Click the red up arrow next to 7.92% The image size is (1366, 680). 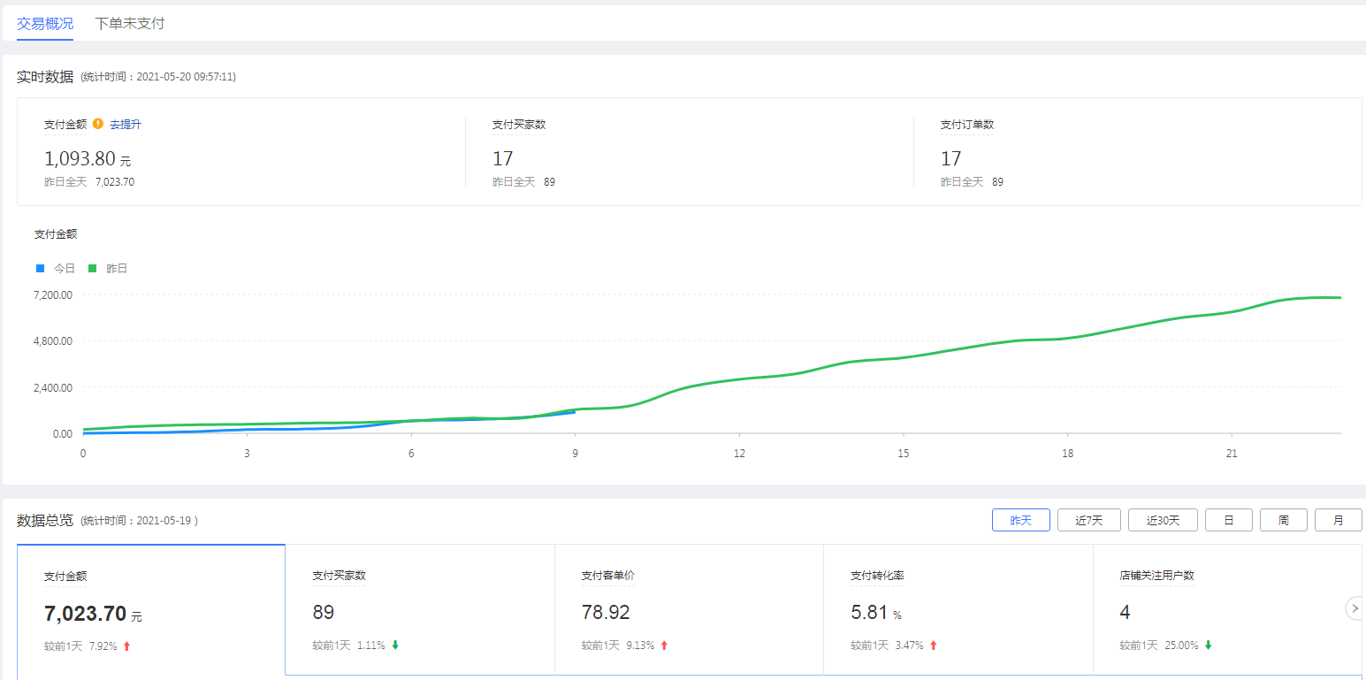pos(126,646)
